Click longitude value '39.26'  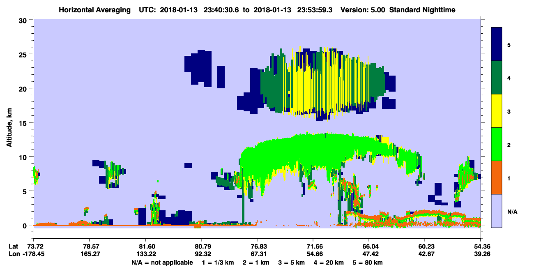tap(480, 254)
